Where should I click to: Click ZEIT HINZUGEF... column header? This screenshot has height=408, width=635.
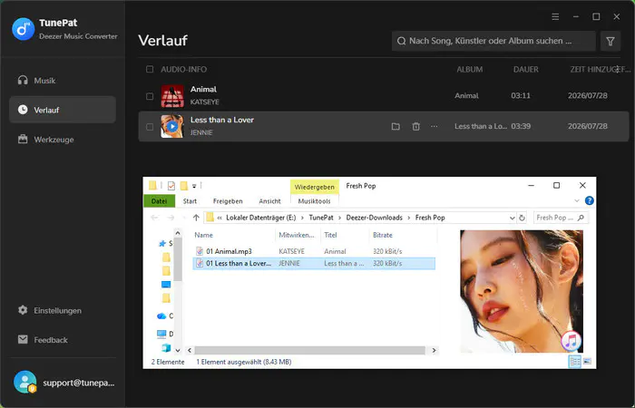point(601,69)
